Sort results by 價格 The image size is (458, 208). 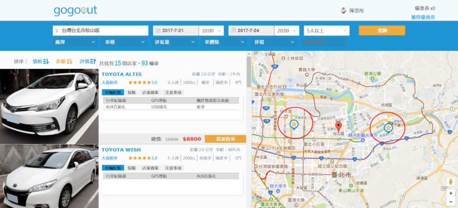coord(41,62)
